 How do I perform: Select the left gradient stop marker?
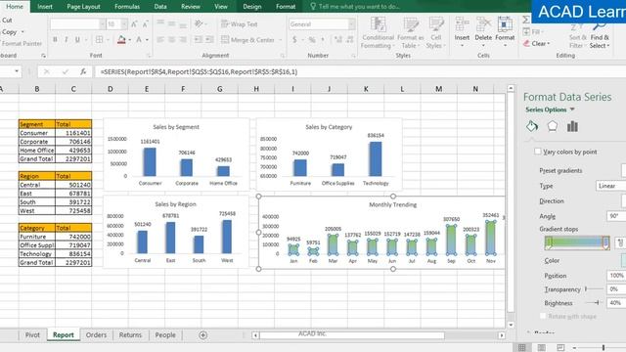pos(549,242)
